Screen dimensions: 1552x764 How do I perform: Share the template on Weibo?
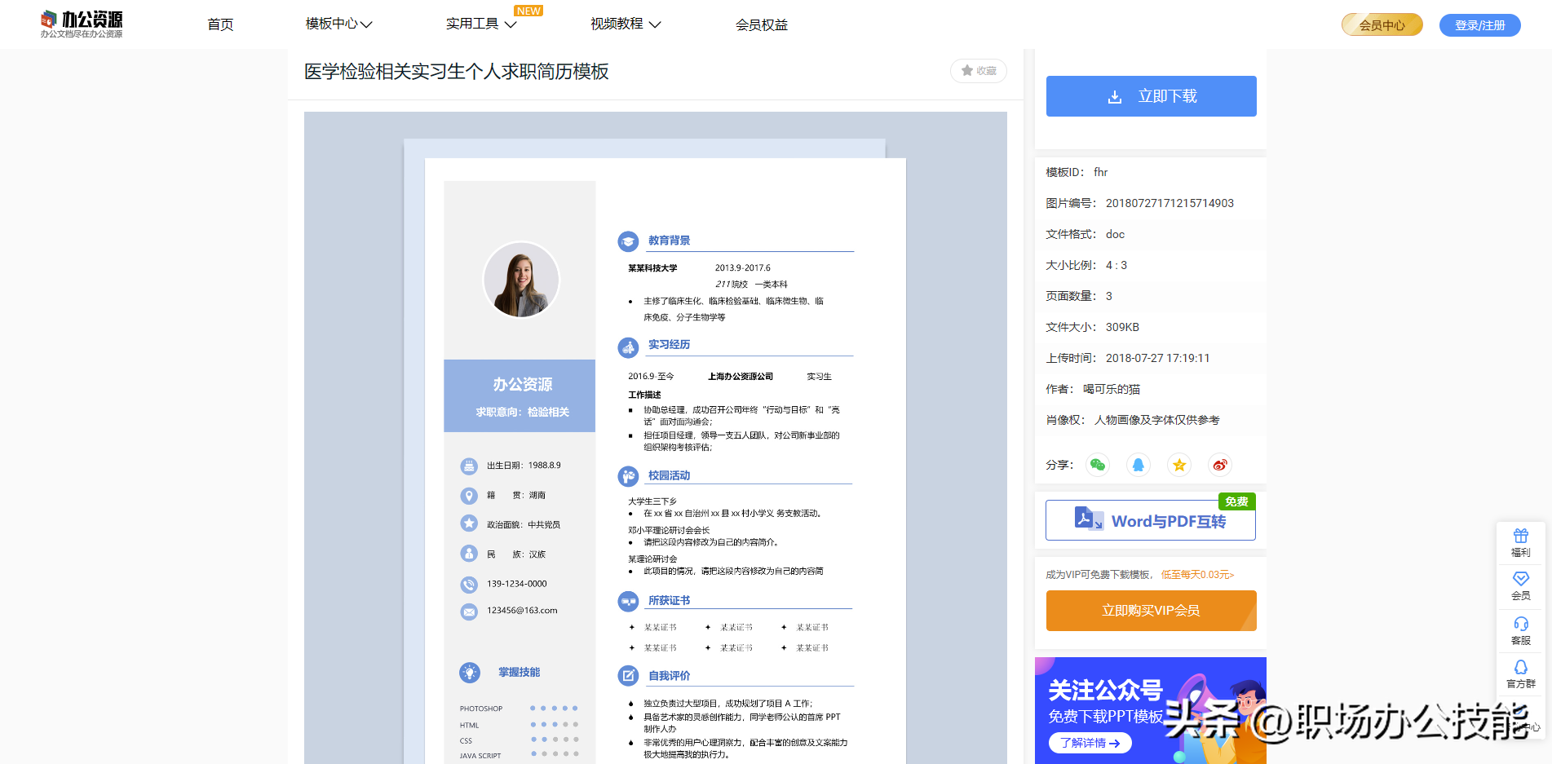point(1219,465)
